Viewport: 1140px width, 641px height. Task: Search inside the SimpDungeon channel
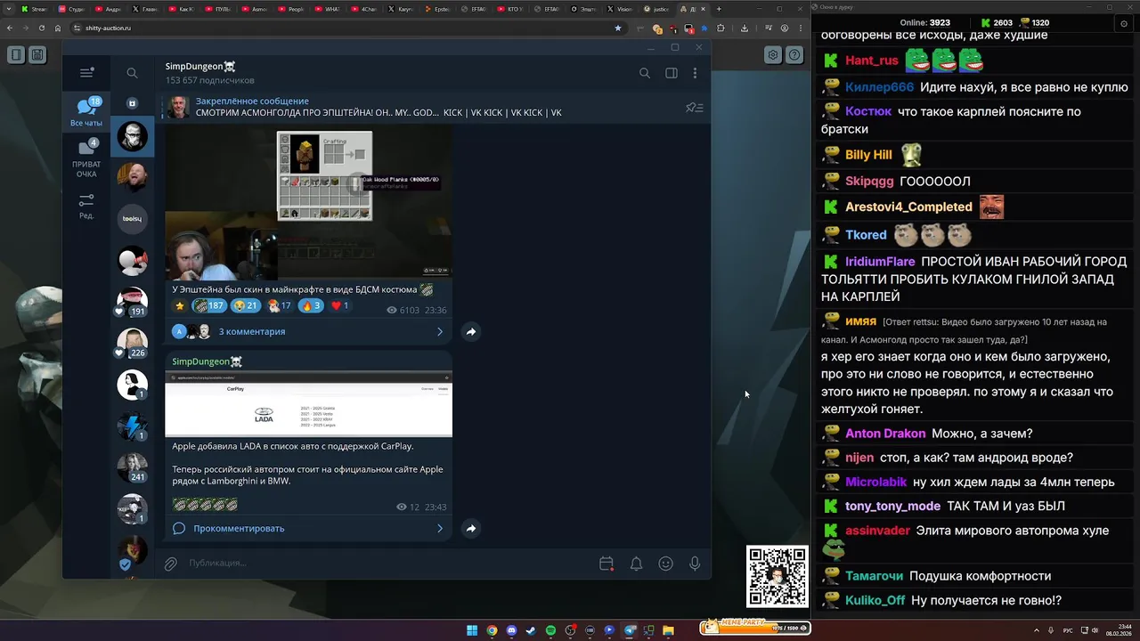[645, 73]
